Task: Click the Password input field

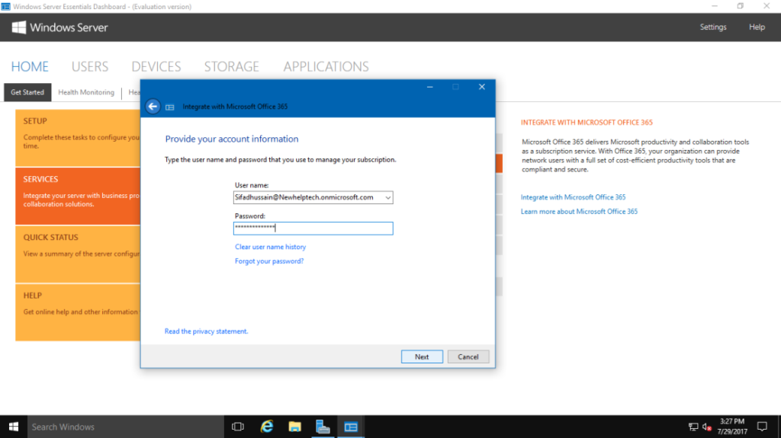Action: tap(313, 228)
